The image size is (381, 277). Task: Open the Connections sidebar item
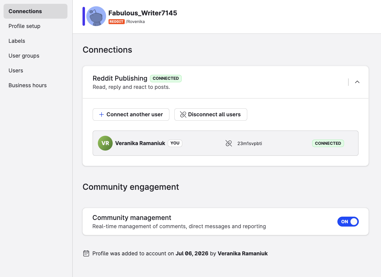pyautogui.click(x=35, y=11)
